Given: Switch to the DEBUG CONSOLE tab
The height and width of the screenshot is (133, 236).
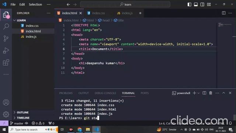Looking at the screenshot, I should coord(105,93).
